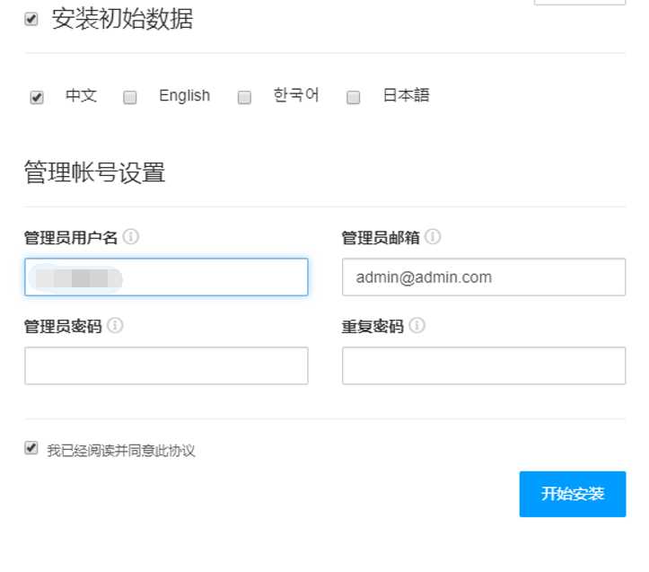Select the 重复密码 input box
This screenshot has height=572, width=649.
[x=483, y=366]
